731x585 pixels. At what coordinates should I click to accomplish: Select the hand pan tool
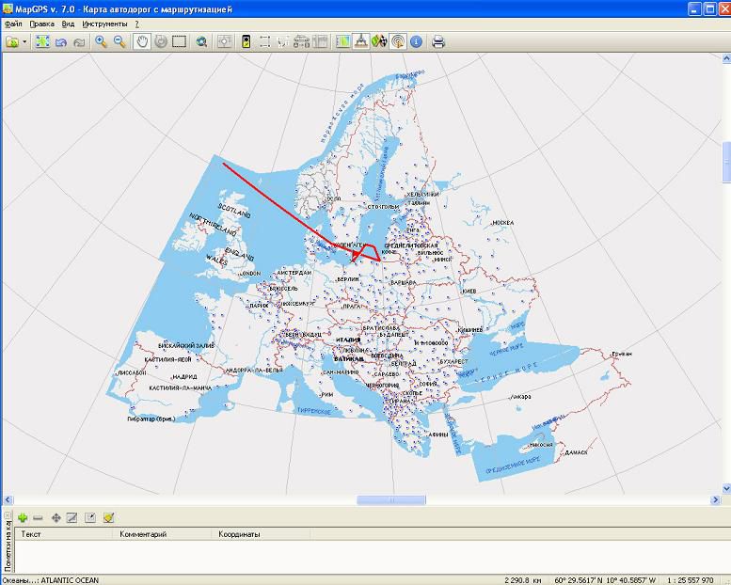tap(141, 41)
